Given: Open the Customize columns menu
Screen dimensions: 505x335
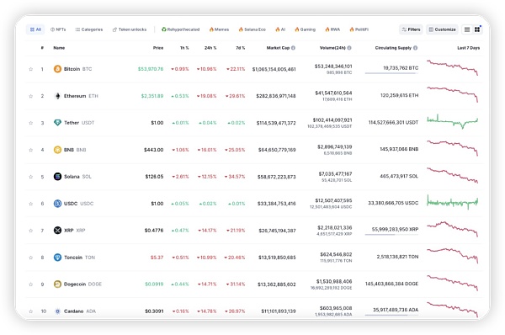Looking at the screenshot, I should (442, 29).
